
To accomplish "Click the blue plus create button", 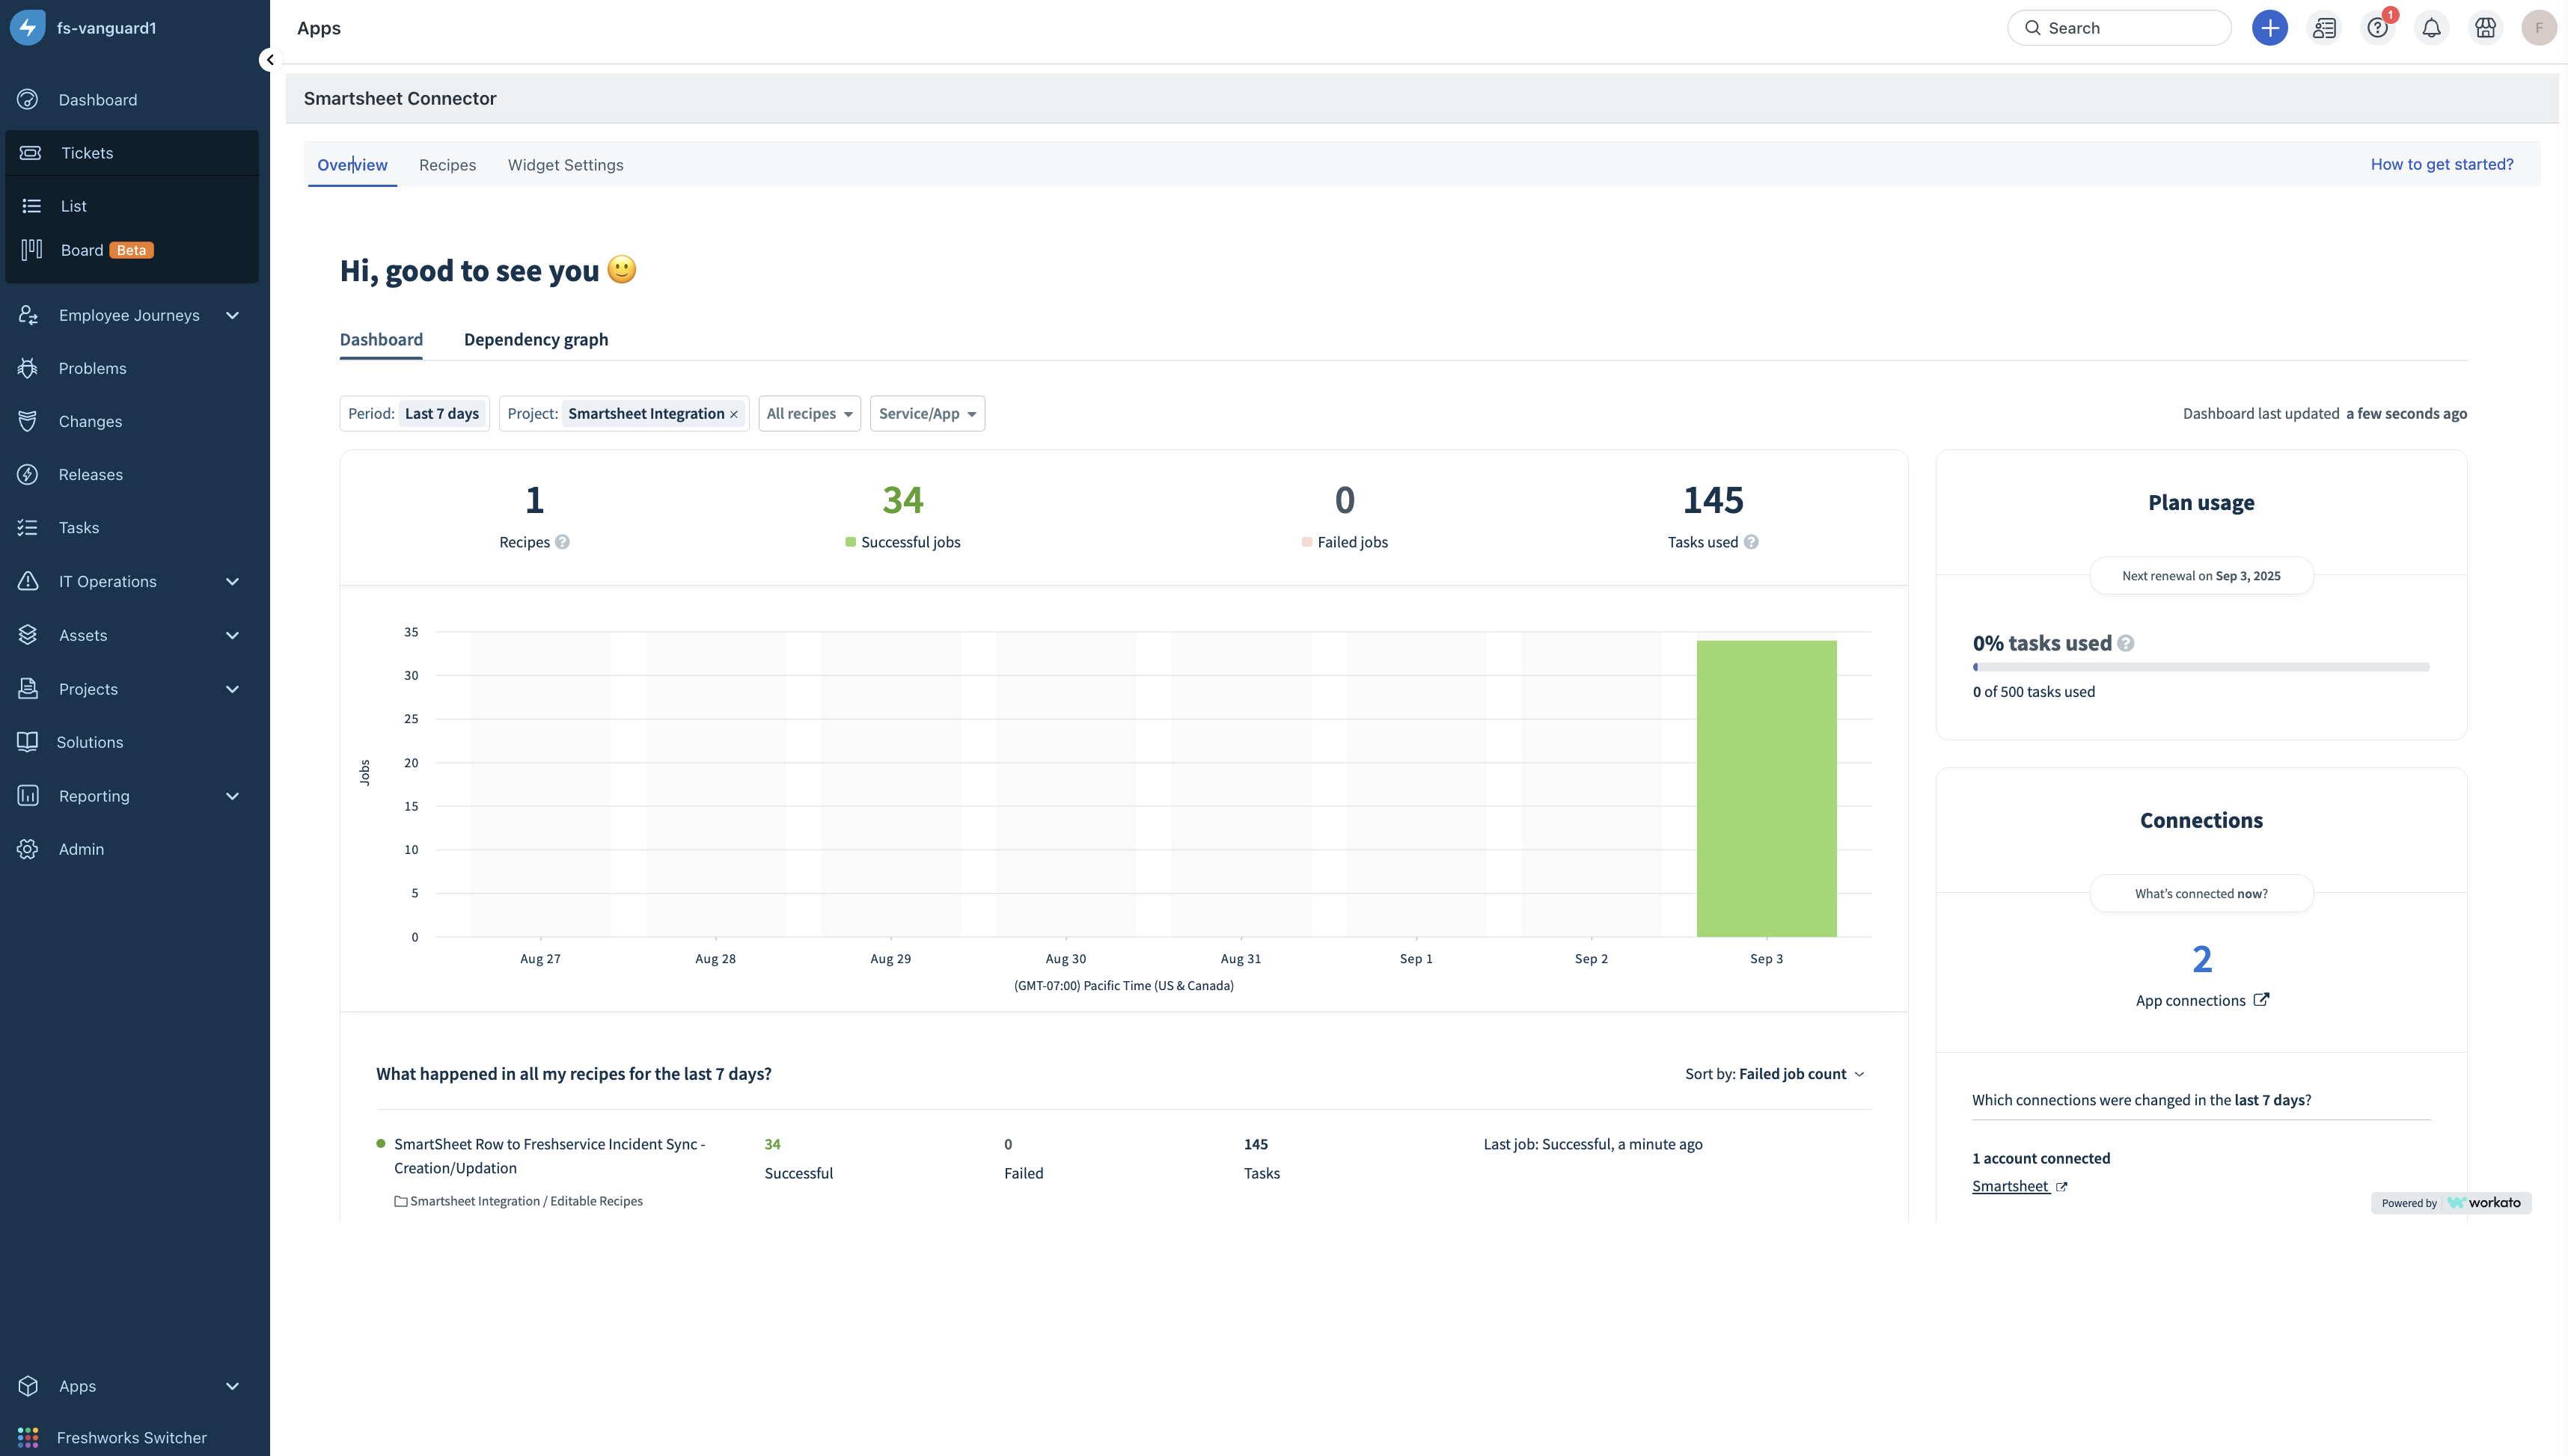I will point(2269,28).
